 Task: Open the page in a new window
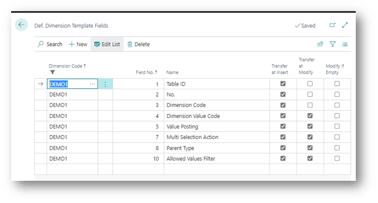(332, 25)
